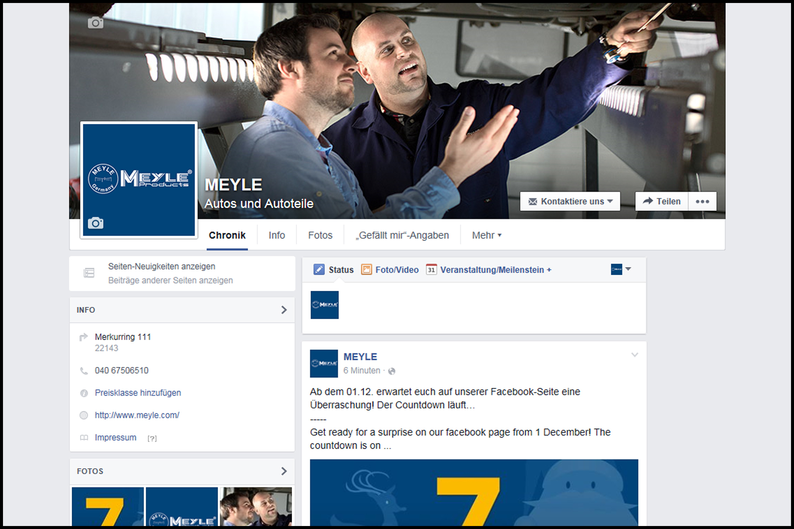Expand the FOTOS section chevron

(284, 471)
